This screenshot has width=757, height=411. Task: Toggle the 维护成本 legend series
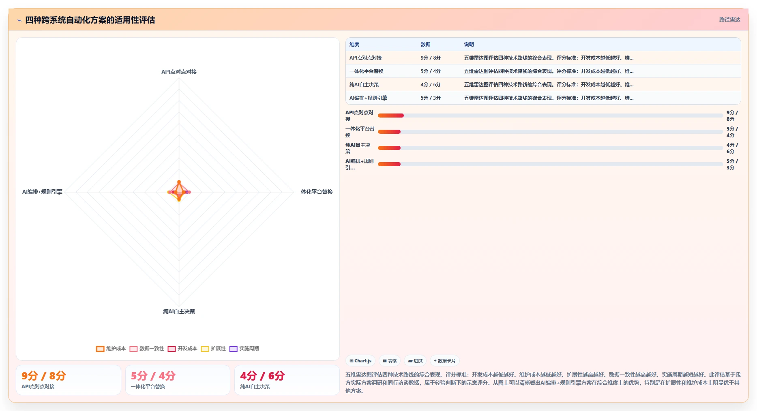111,349
